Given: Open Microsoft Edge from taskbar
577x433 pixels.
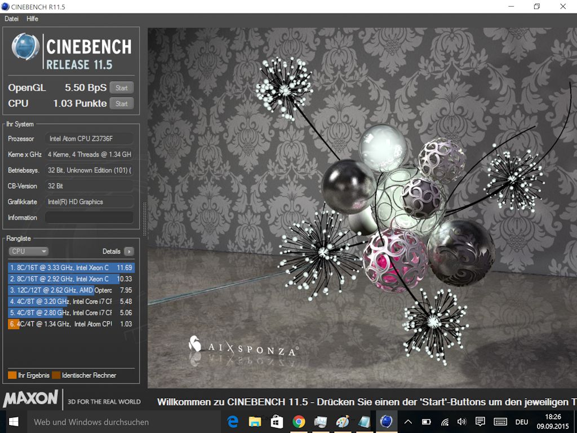Looking at the screenshot, I should [233, 422].
